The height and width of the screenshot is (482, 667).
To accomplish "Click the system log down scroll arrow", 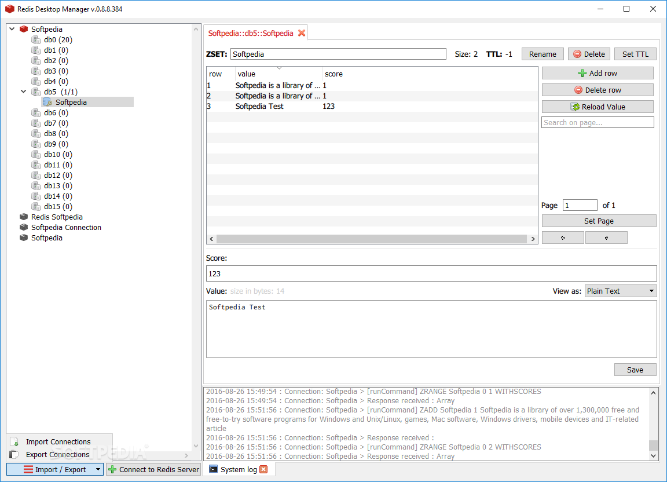I will 653,455.
